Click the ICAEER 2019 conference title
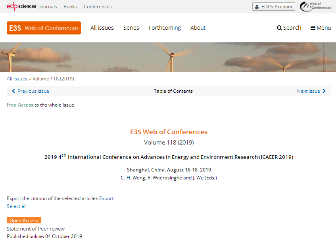336x242 pixels. coord(169,156)
